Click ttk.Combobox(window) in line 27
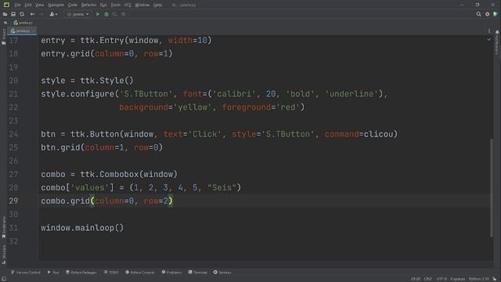Image resolution: width=501 pixels, height=282 pixels. [x=128, y=174]
